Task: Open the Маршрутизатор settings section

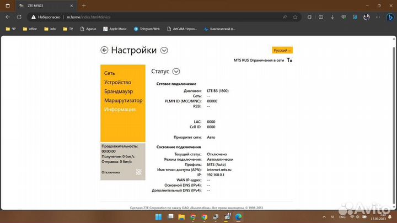Action: coord(124,100)
